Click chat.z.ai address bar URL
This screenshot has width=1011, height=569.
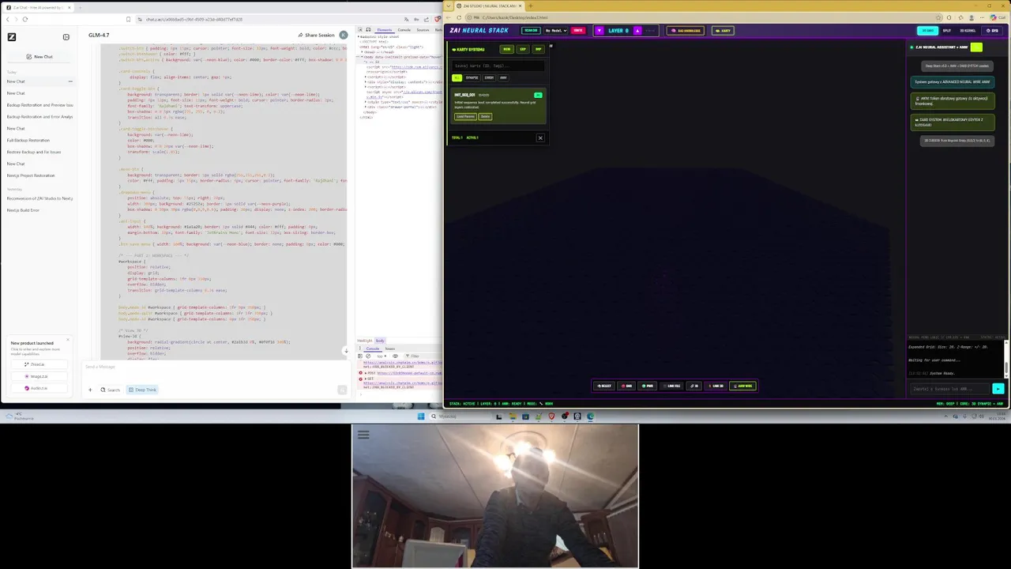[194, 19]
